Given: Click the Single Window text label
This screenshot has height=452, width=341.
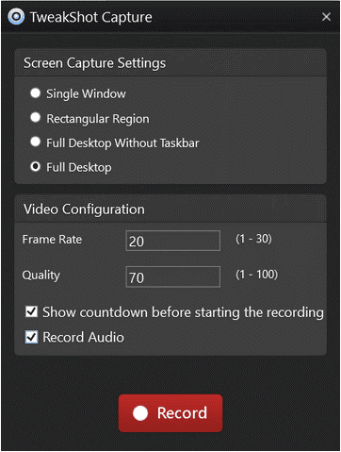Looking at the screenshot, I should [x=86, y=93].
